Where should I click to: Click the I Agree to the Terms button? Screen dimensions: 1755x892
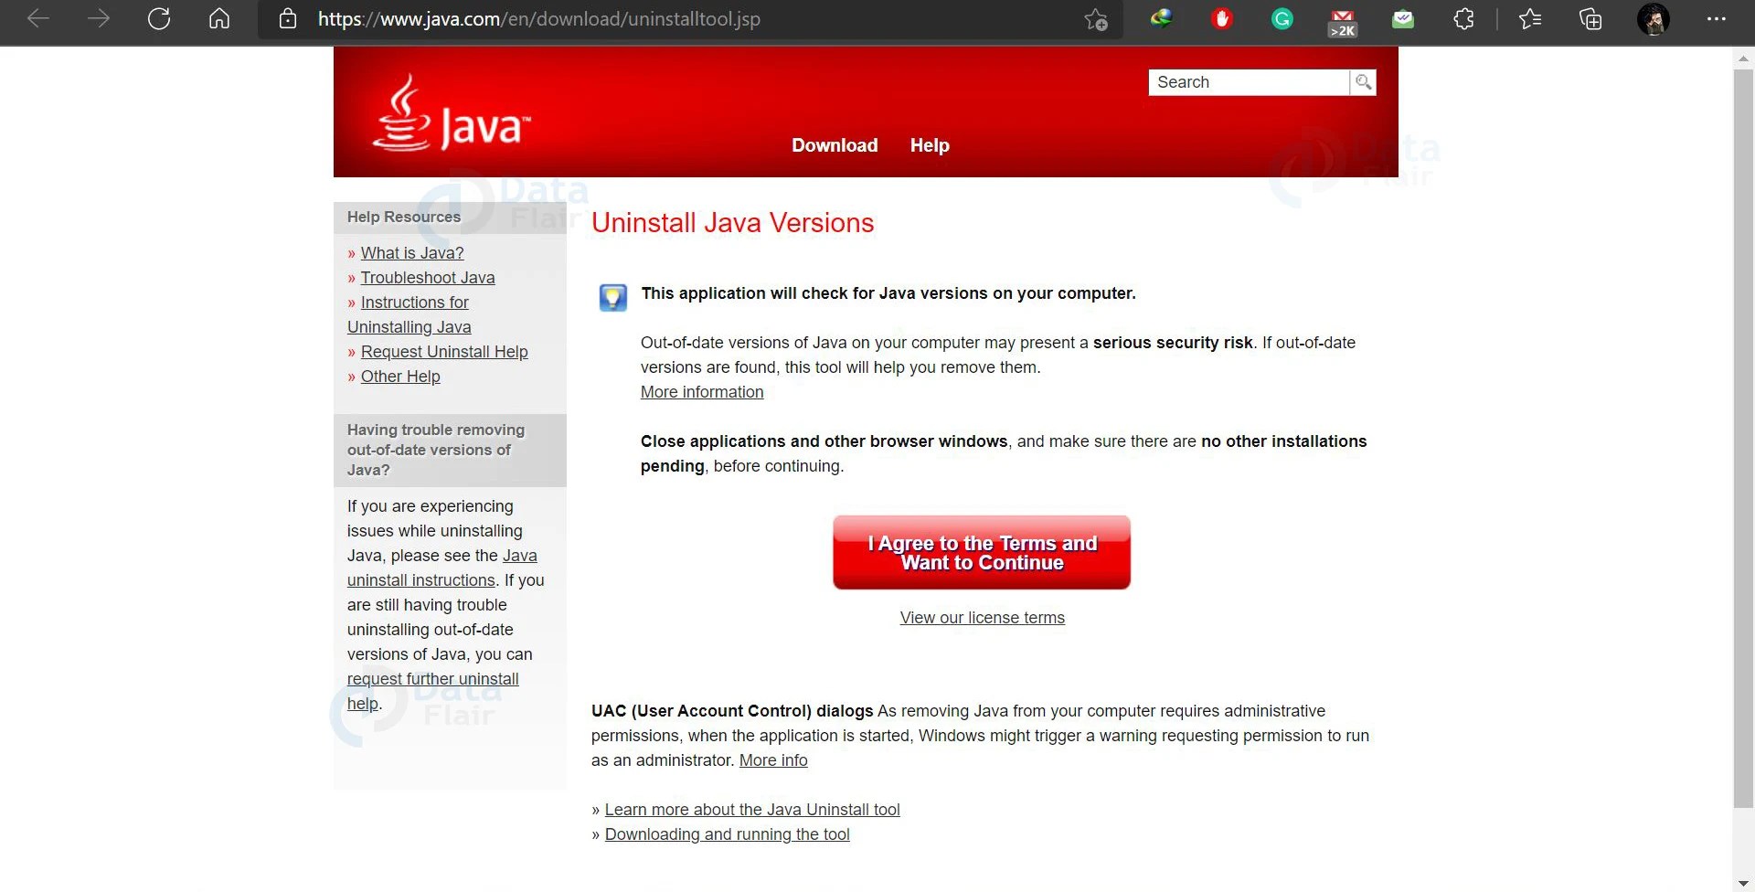(982, 553)
